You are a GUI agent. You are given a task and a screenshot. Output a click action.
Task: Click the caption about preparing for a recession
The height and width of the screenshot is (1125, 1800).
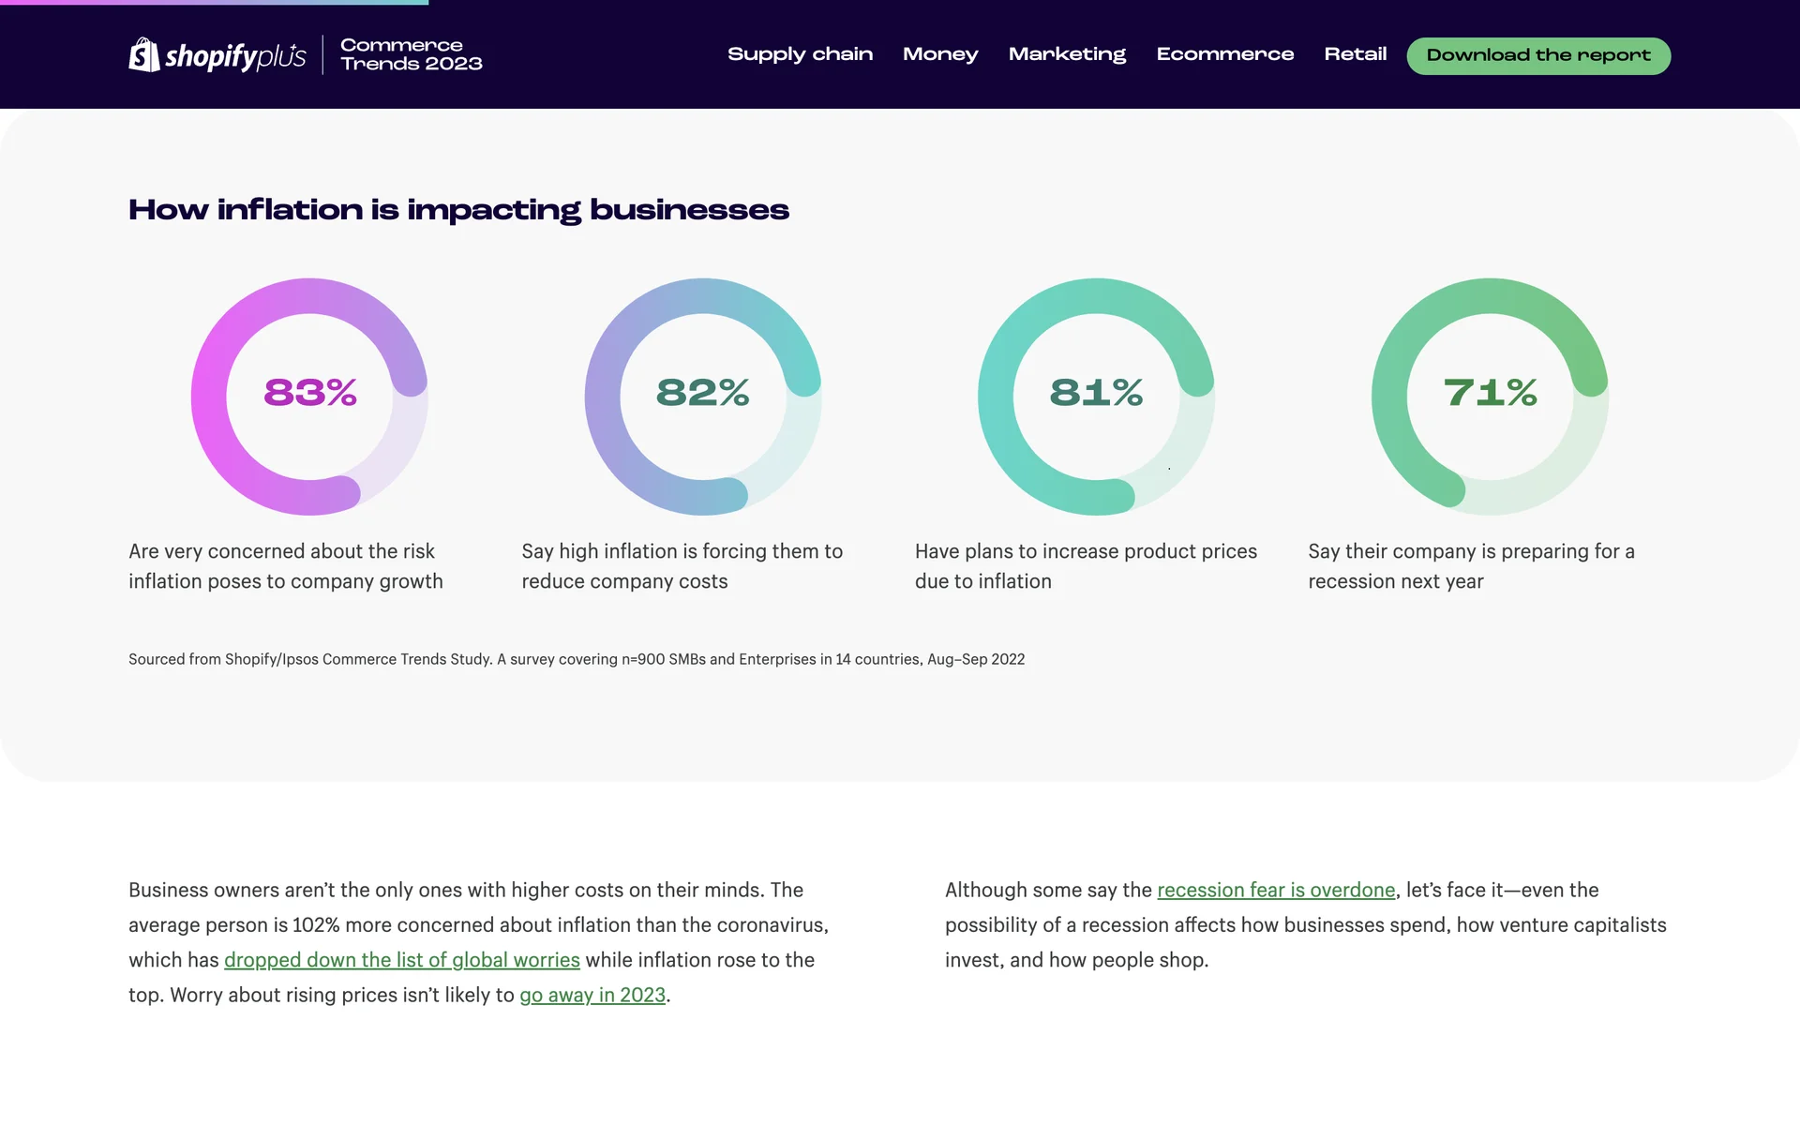1470,566
